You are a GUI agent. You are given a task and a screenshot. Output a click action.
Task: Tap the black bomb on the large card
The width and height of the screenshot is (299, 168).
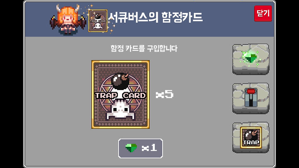(120, 81)
